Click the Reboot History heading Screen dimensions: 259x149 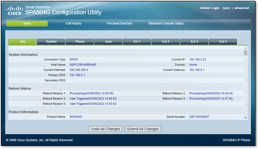click(x=20, y=89)
